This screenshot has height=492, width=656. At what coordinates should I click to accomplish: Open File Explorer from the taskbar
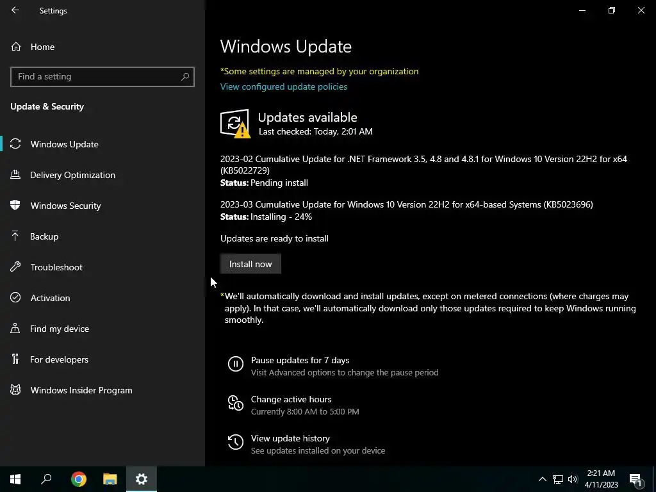pos(110,479)
